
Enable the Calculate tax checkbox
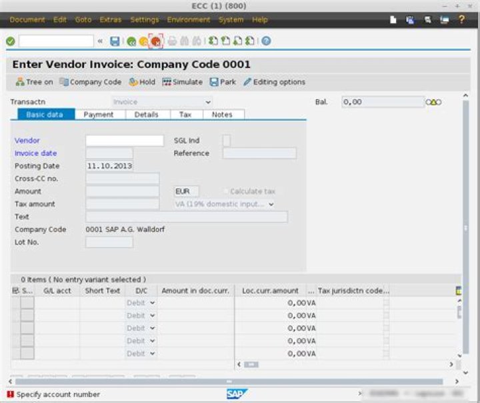(225, 191)
